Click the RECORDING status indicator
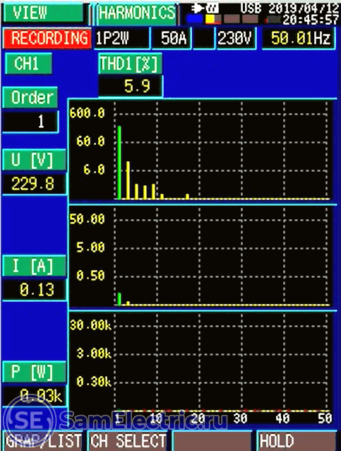 (x=48, y=38)
